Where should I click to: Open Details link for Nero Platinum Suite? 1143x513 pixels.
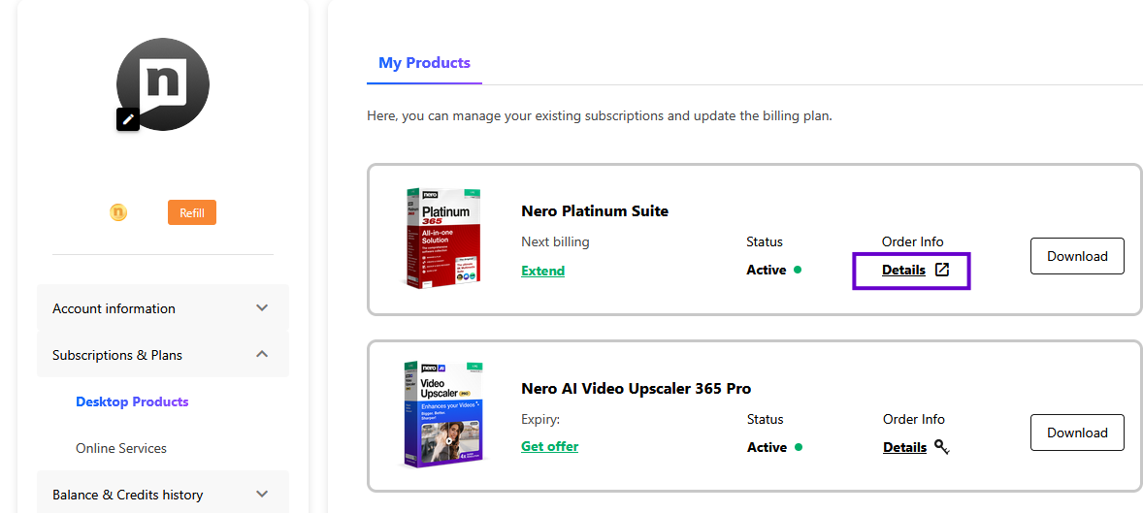(904, 270)
